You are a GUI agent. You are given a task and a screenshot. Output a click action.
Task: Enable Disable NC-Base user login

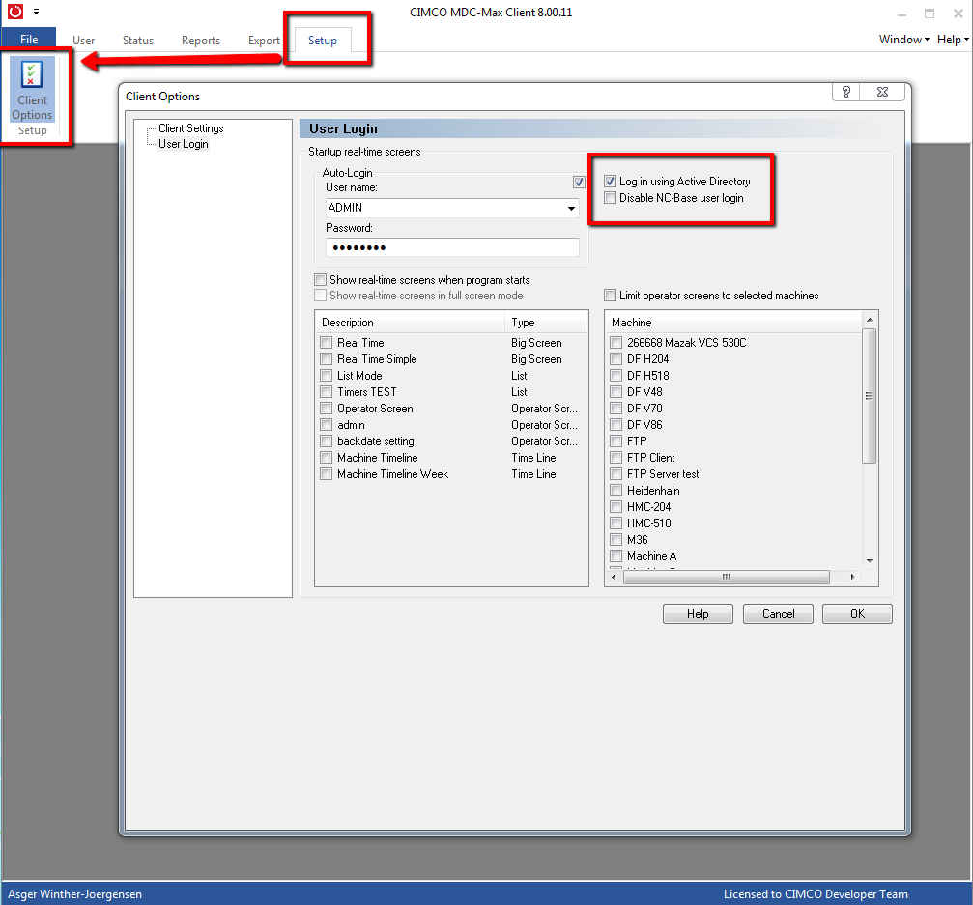(610, 198)
